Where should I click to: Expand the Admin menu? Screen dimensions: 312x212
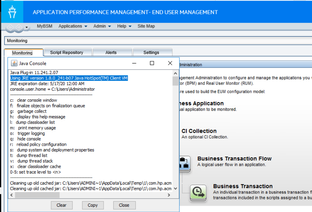102,26
